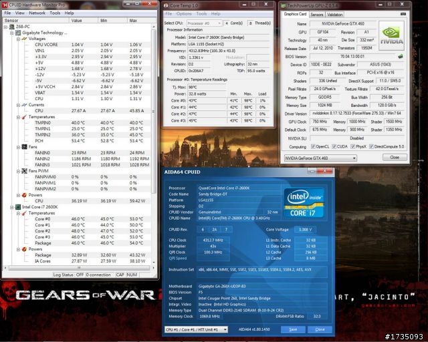Click the motherboard Powers flame icon
428x342 pixels.
pos(24,195)
